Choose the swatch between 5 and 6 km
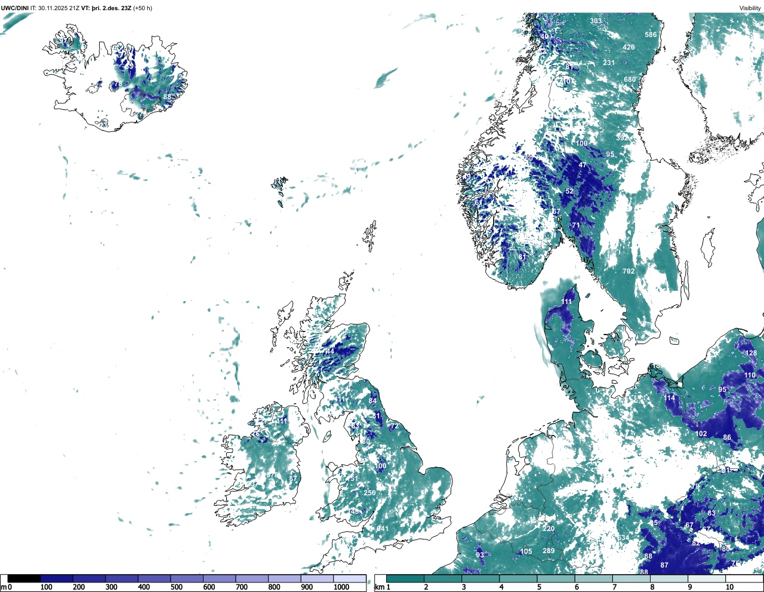This screenshot has height=592, width=764. 556,579
